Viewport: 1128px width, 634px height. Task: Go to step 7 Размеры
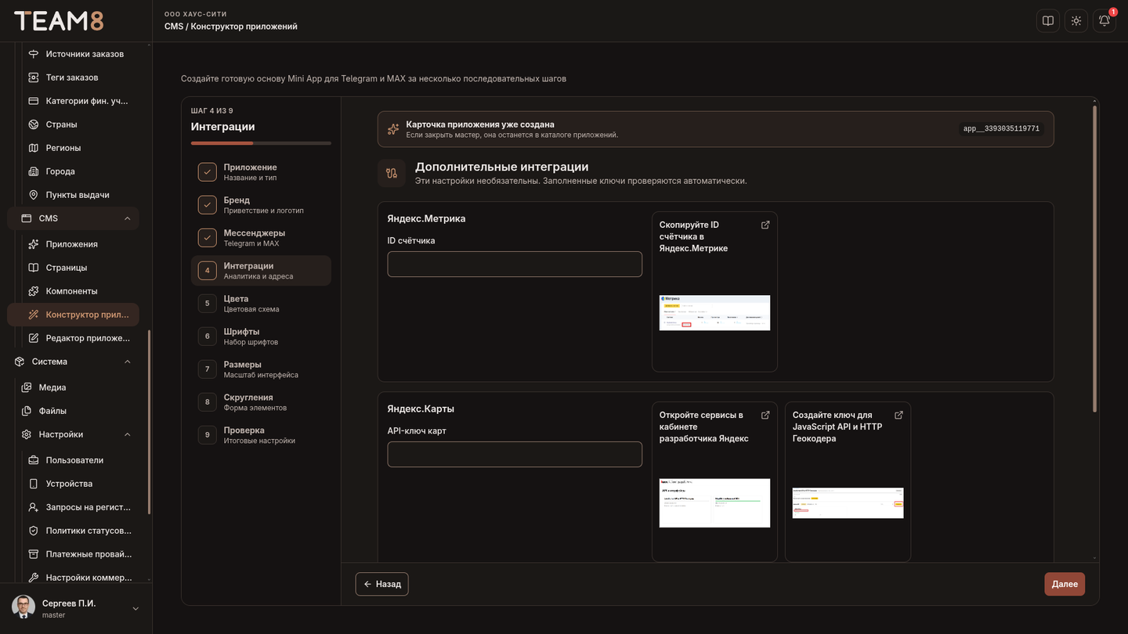click(261, 369)
